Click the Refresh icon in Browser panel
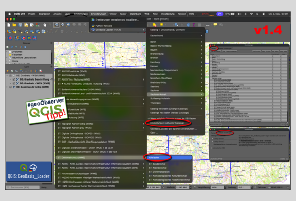The width and height of the screenshot is (296, 201). pyautogui.click(x=12, y=47)
